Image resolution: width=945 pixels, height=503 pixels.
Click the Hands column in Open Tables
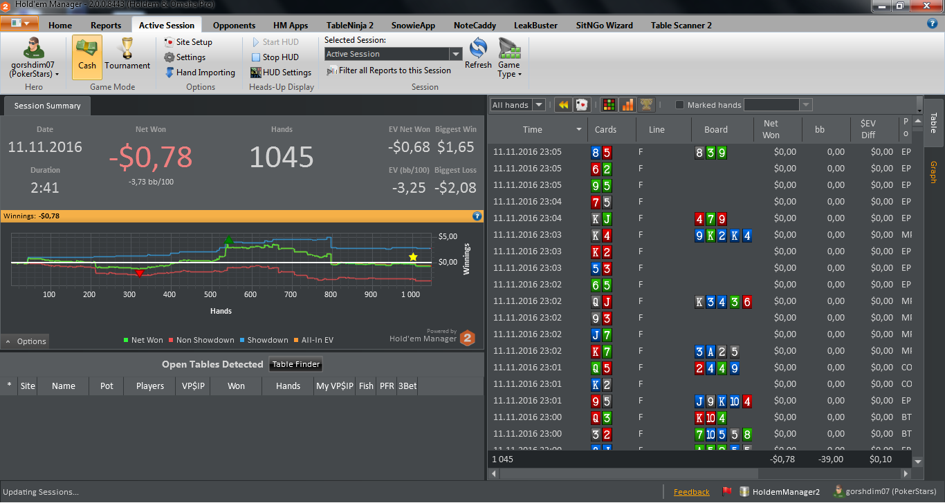[288, 386]
